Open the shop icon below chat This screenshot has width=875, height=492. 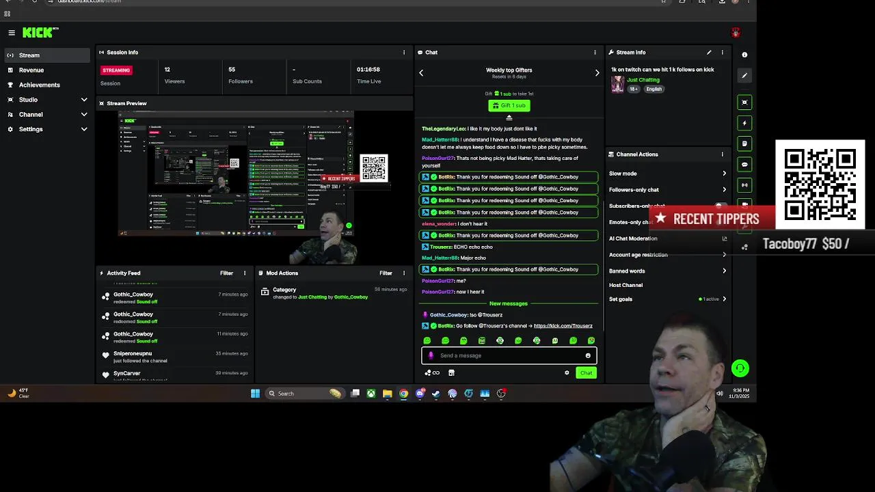pyautogui.click(x=451, y=373)
